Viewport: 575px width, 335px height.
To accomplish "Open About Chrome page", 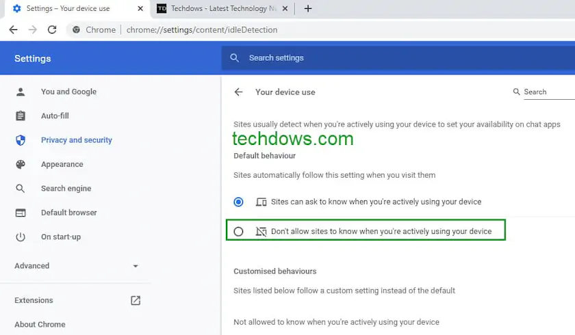I will pos(40,324).
